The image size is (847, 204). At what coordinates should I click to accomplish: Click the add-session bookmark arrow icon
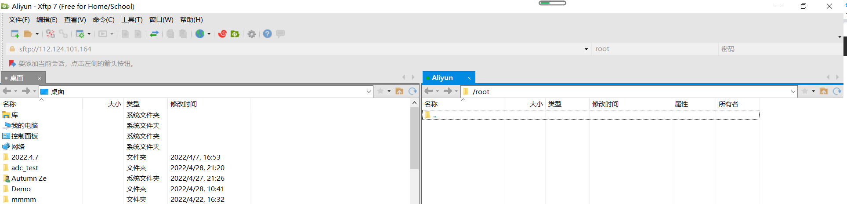coord(12,64)
